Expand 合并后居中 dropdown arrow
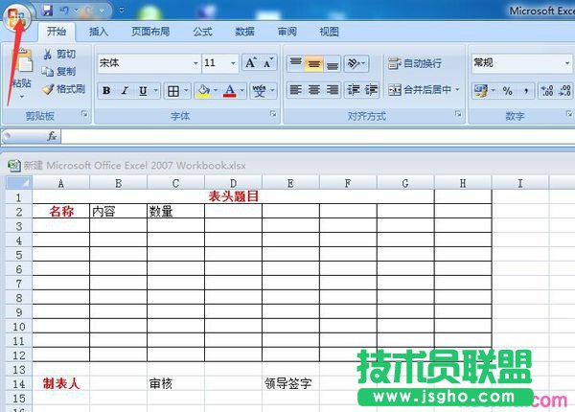575x412 pixels. click(x=457, y=89)
